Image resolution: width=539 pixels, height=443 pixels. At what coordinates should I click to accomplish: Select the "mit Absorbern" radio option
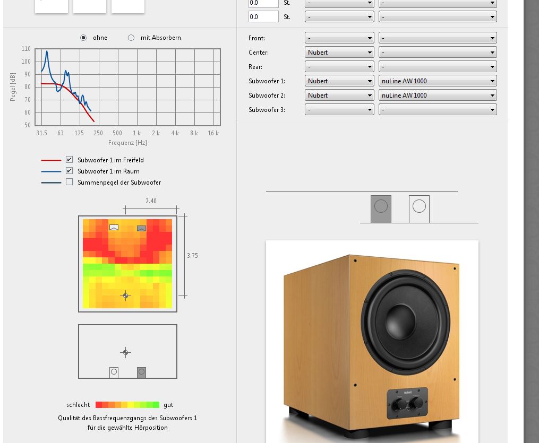(x=131, y=38)
